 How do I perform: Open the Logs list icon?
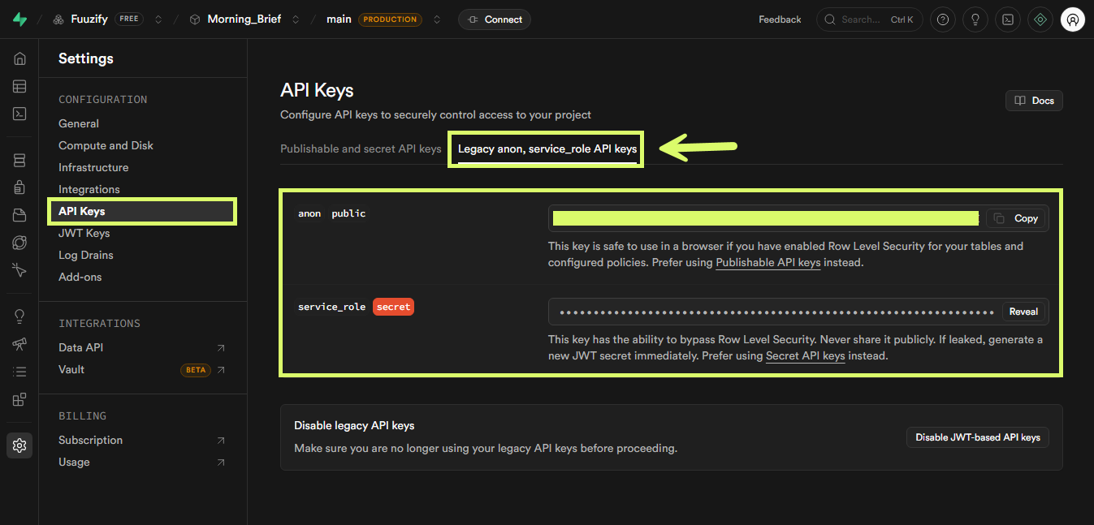pyautogui.click(x=19, y=372)
